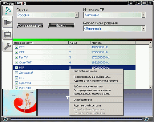This screenshot has width=154, height=122.
Task: Click the forward arrows icon at bottom right
Action: (146, 119)
